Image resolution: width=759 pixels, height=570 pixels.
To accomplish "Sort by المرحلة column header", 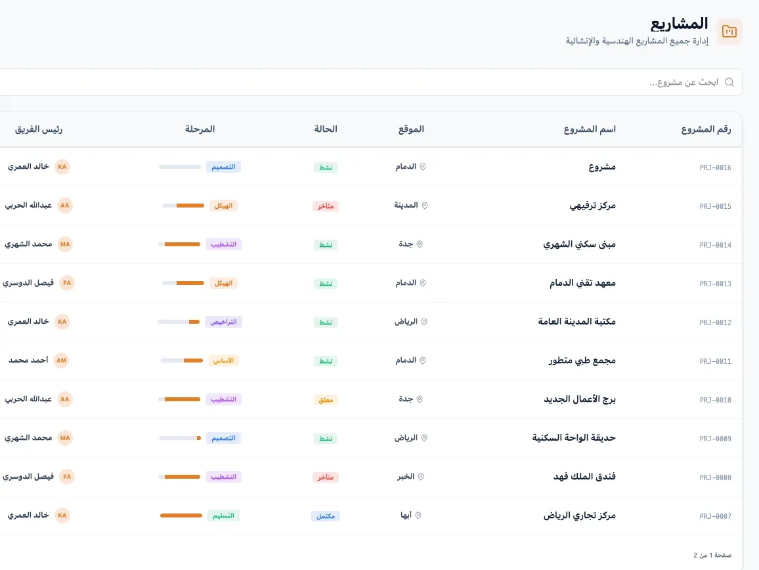I will 200,129.
